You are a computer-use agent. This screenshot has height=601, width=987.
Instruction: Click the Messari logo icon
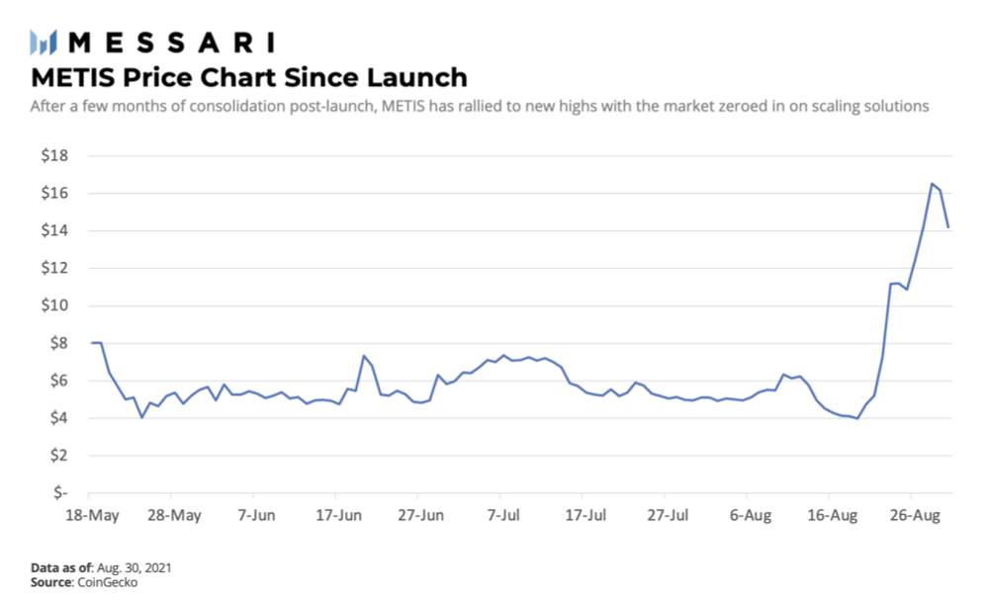(x=45, y=42)
